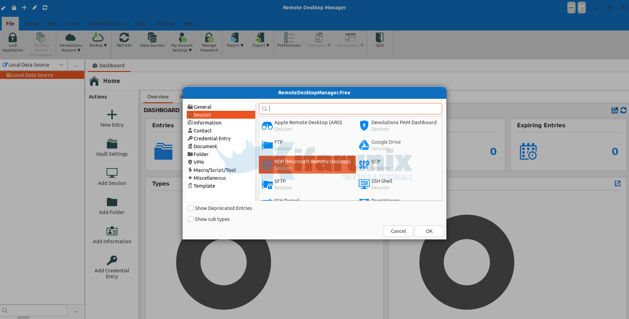This screenshot has height=319, width=629.
Task: Enable Show Deprecated Entries
Action: [x=191, y=208]
